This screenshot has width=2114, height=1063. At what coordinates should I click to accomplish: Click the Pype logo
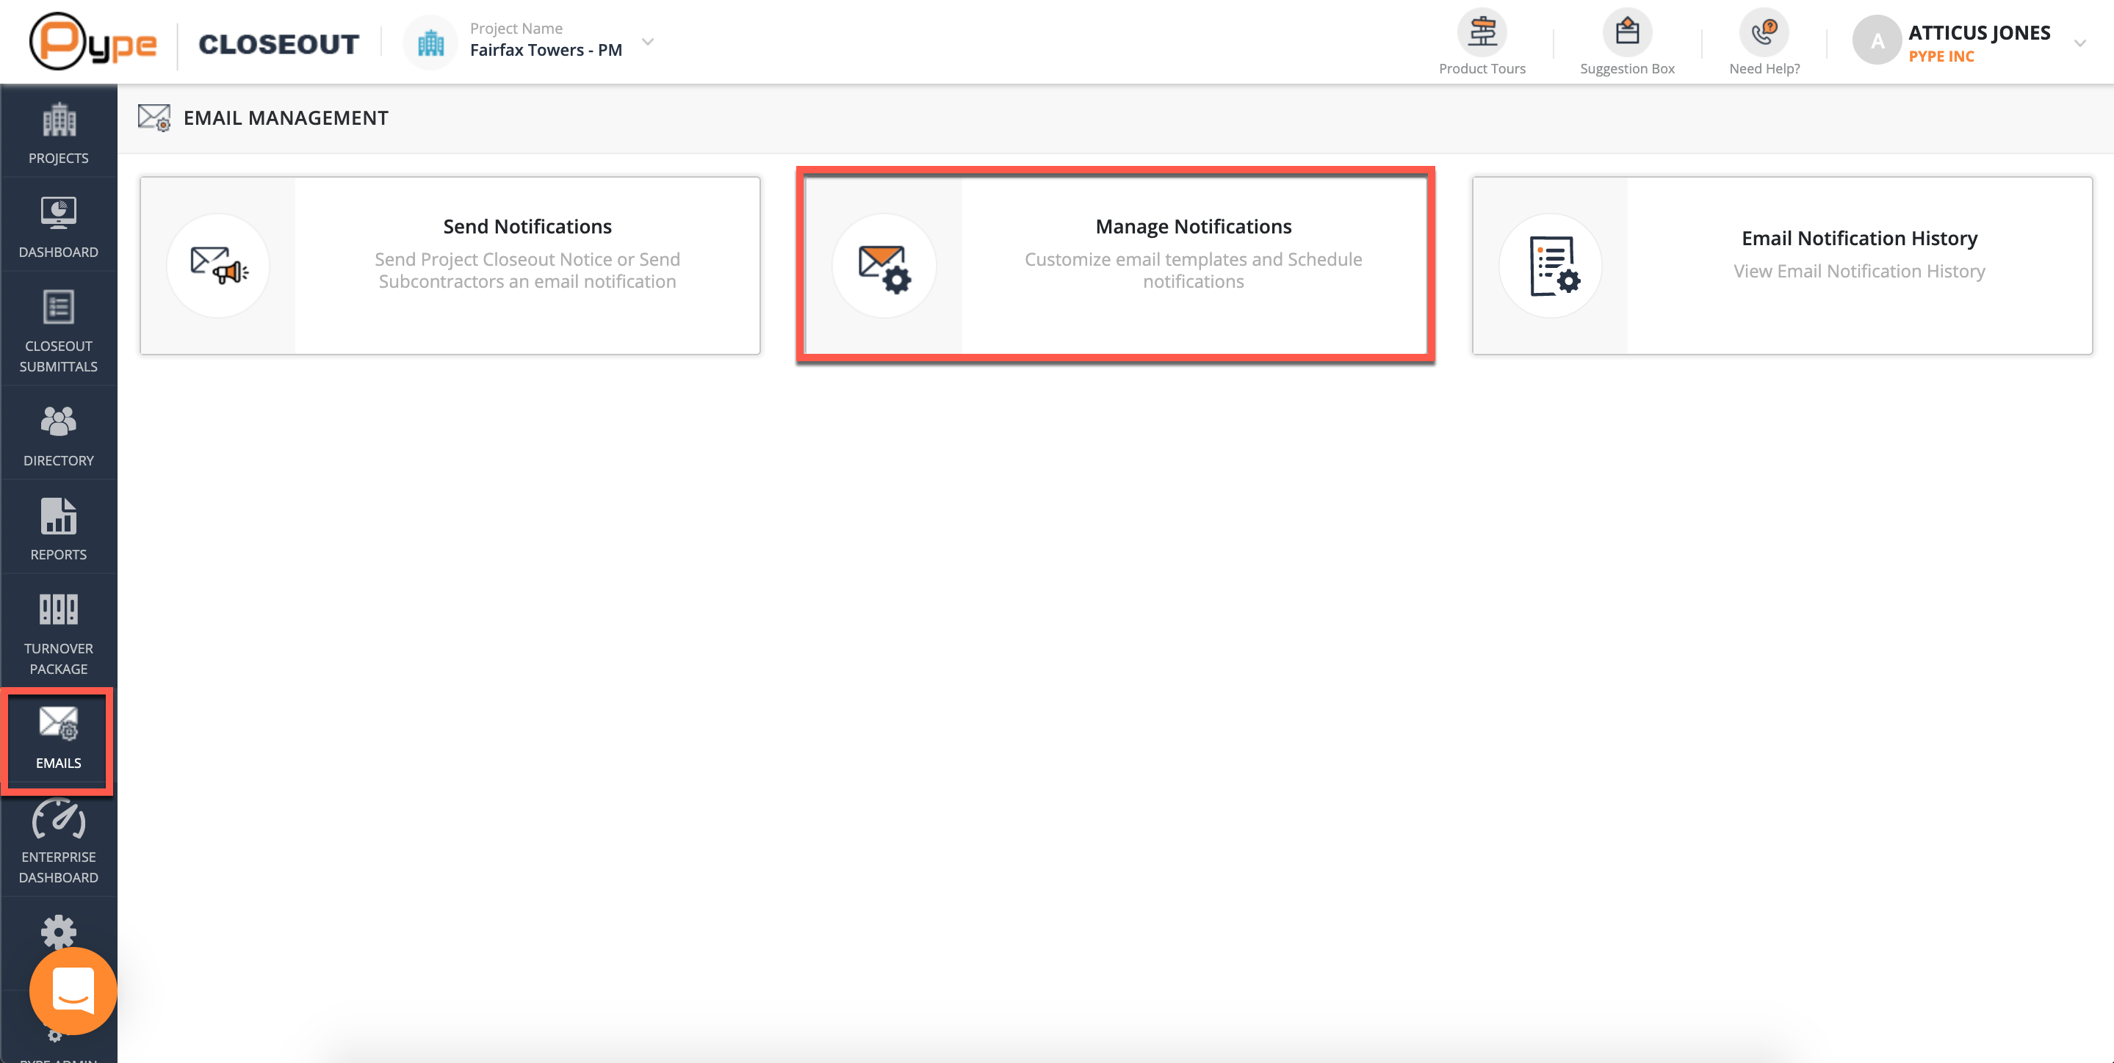(x=93, y=42)
